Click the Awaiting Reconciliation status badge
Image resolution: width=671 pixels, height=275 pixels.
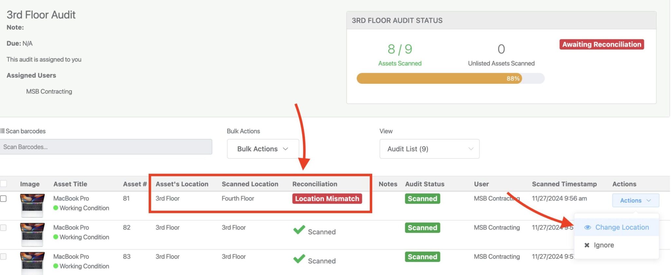click(602, 45)
